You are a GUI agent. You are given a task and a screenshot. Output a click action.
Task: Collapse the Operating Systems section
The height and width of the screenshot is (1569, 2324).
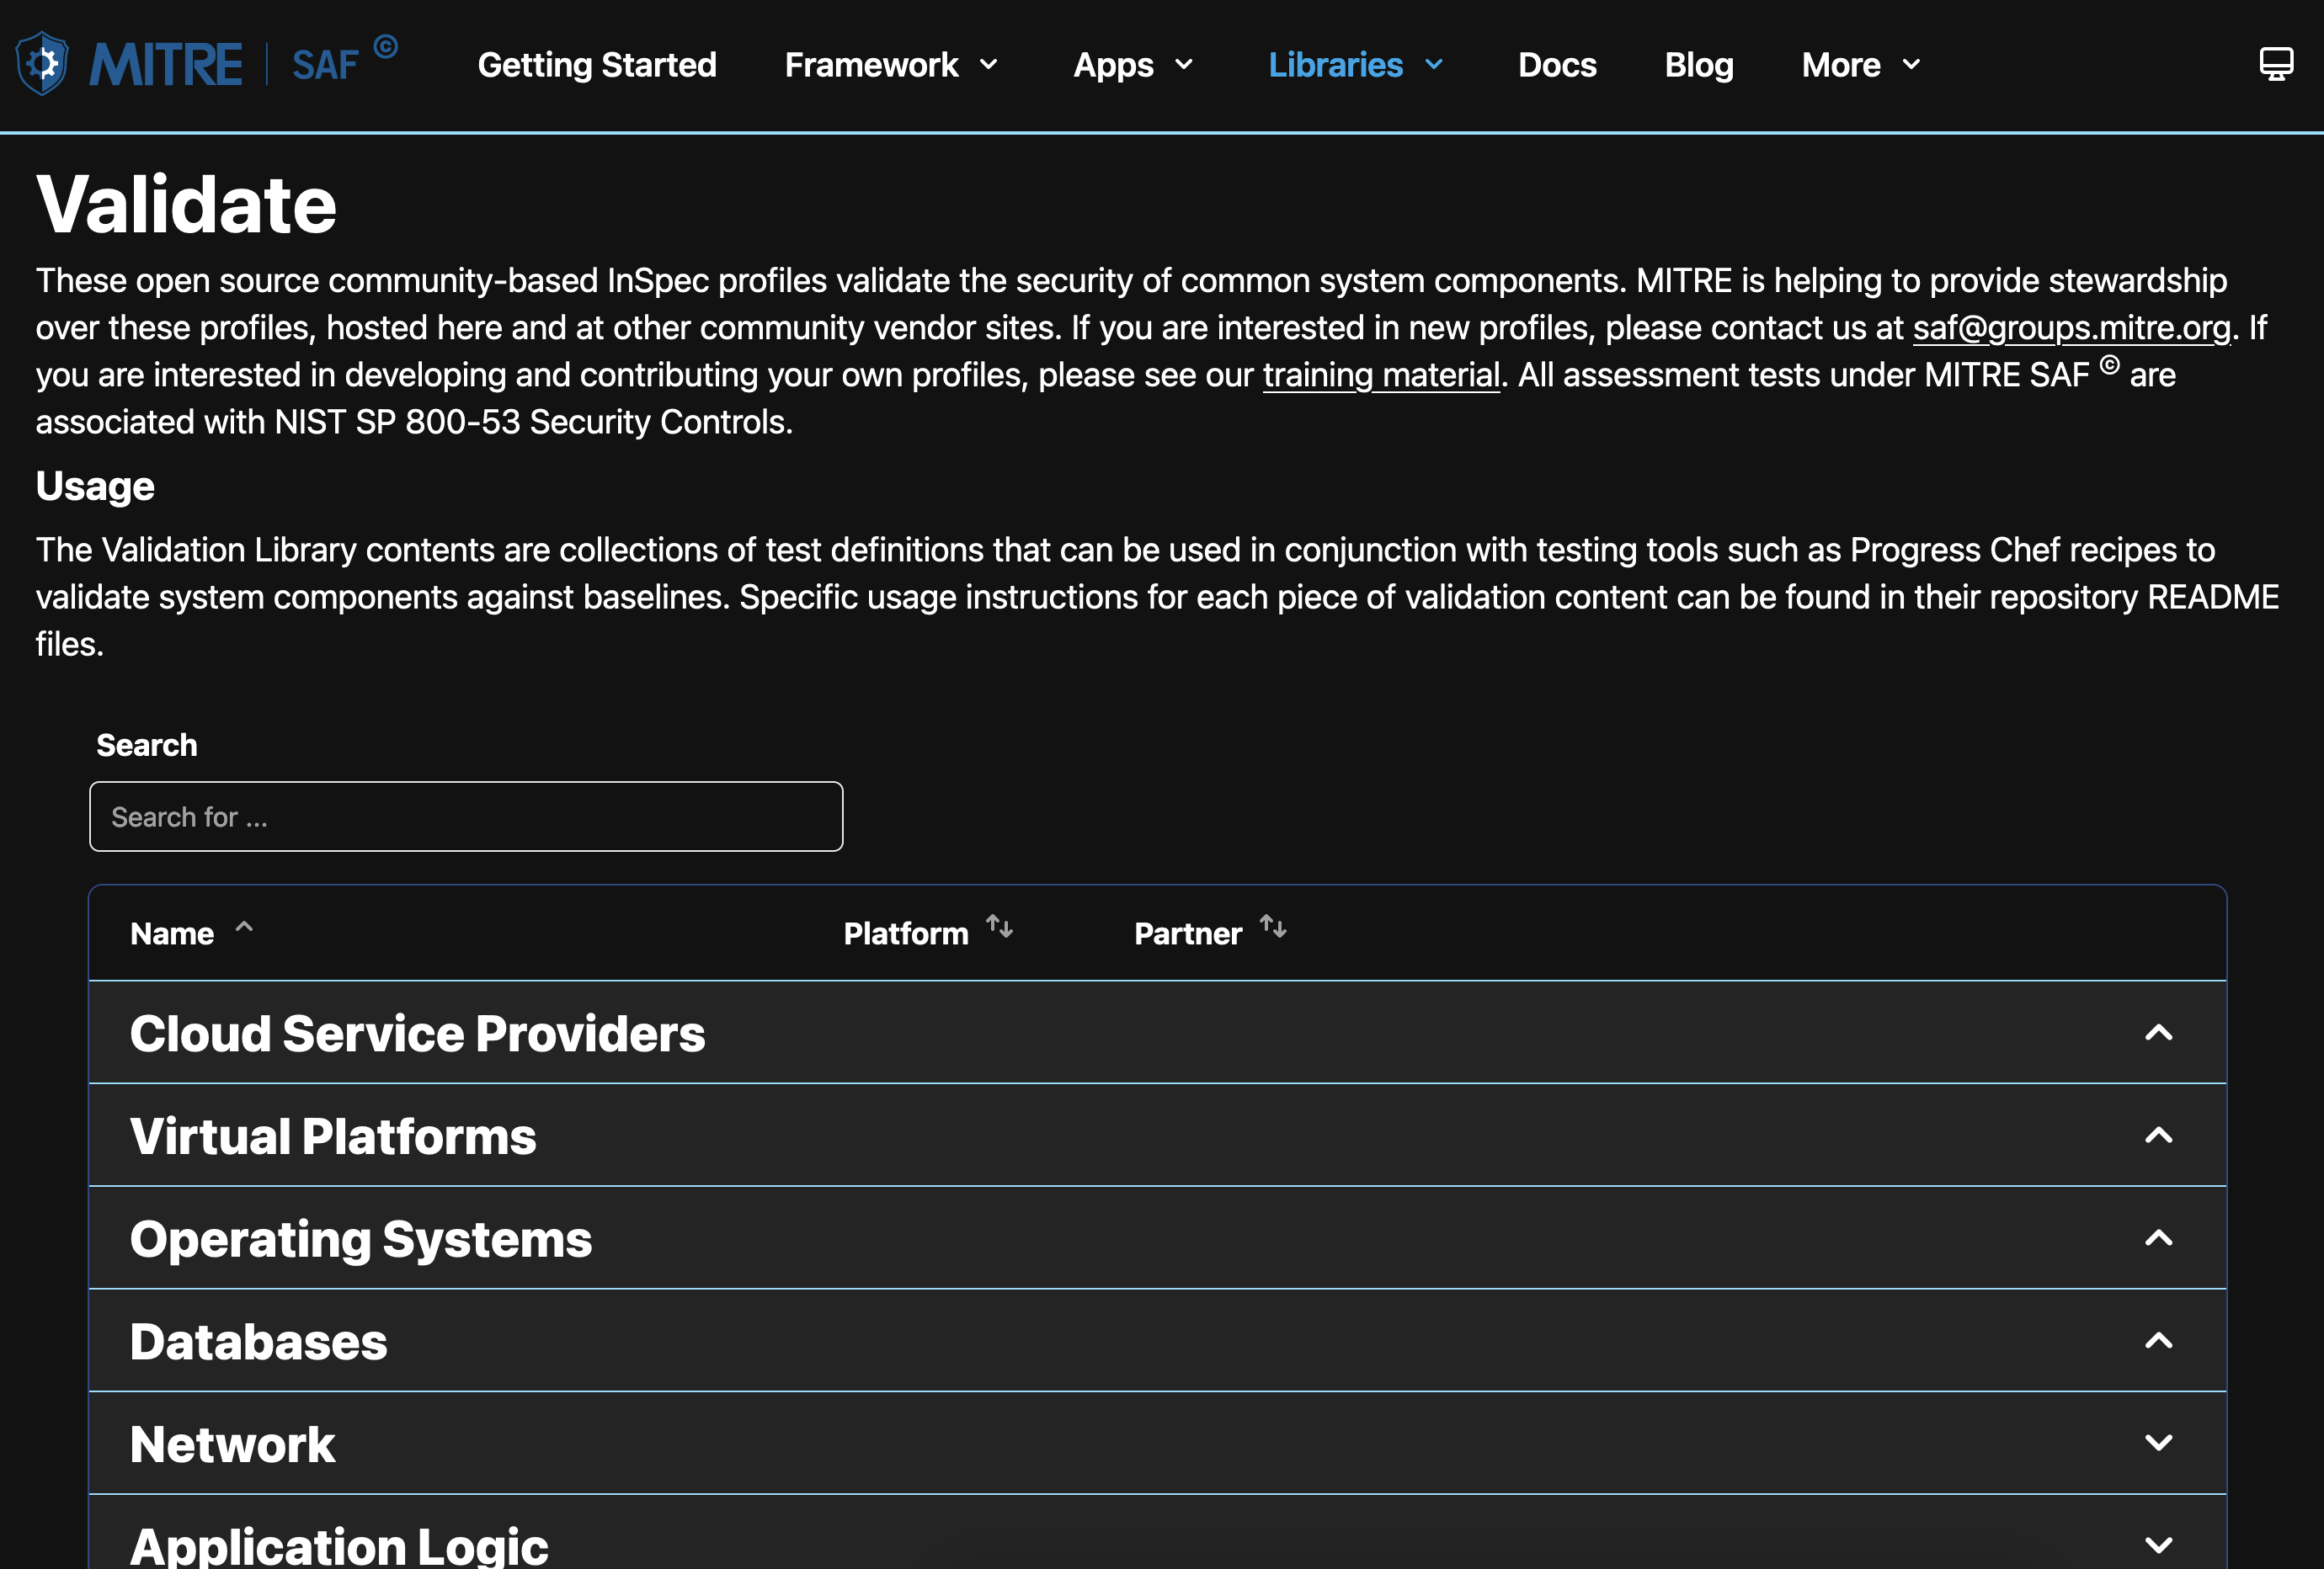click(x=2158, y=1239)
